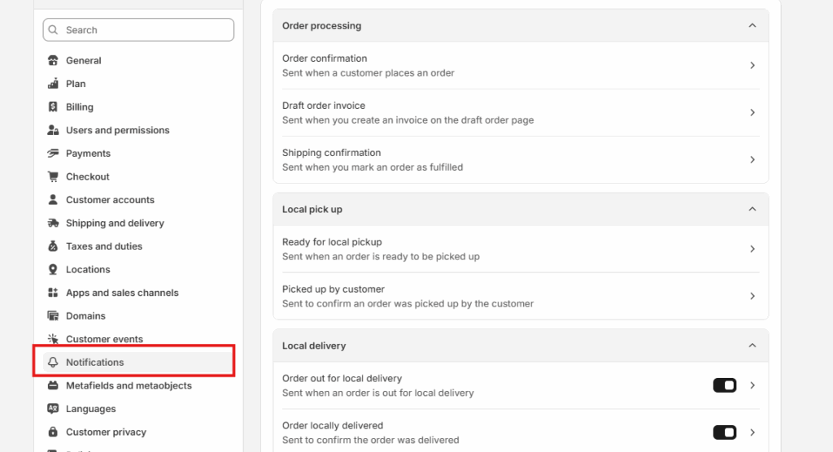The height and width of the screenshot is (452, 833).
Task: Open the Order confirmation notification
Action: coord(521,65)
